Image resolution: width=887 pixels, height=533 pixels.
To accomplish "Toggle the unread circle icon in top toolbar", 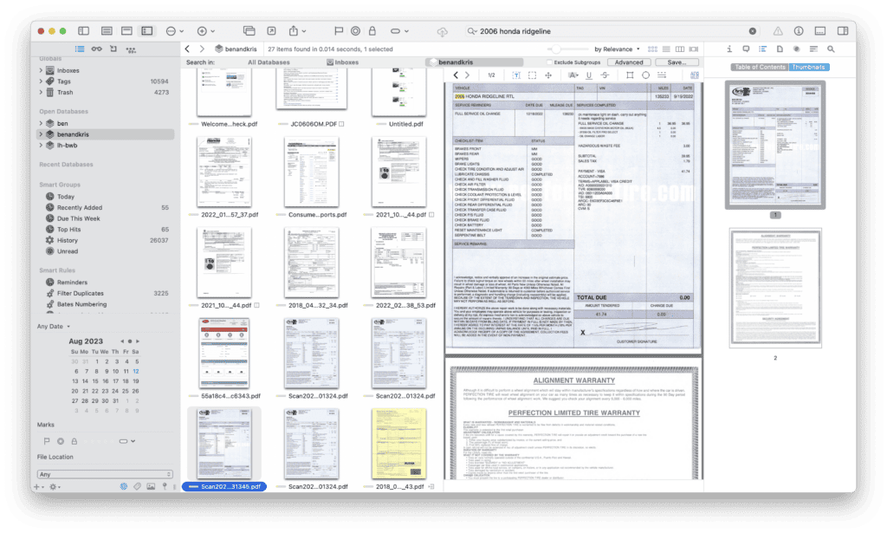I will 355,31.
